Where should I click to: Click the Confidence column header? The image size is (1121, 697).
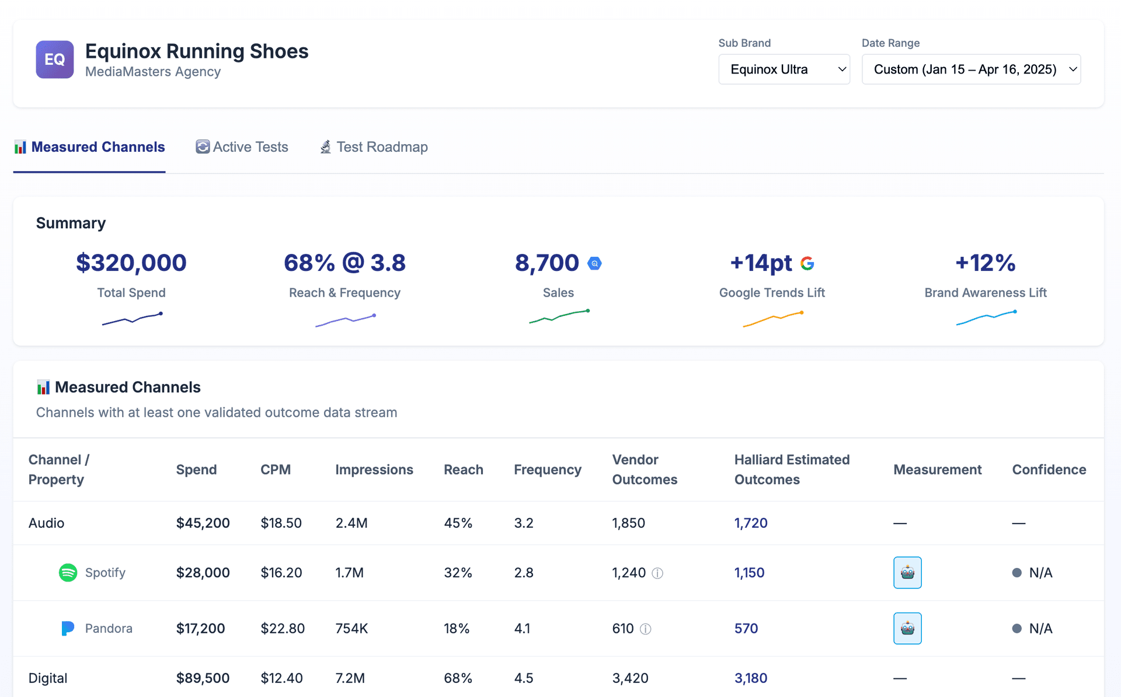click(x=1049, y=470)
